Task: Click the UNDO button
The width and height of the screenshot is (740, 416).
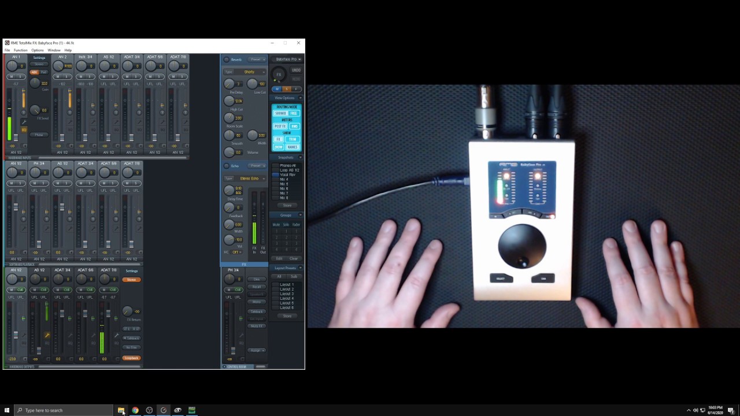Action: (295, 70)
